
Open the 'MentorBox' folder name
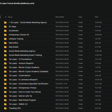point(13,43)
